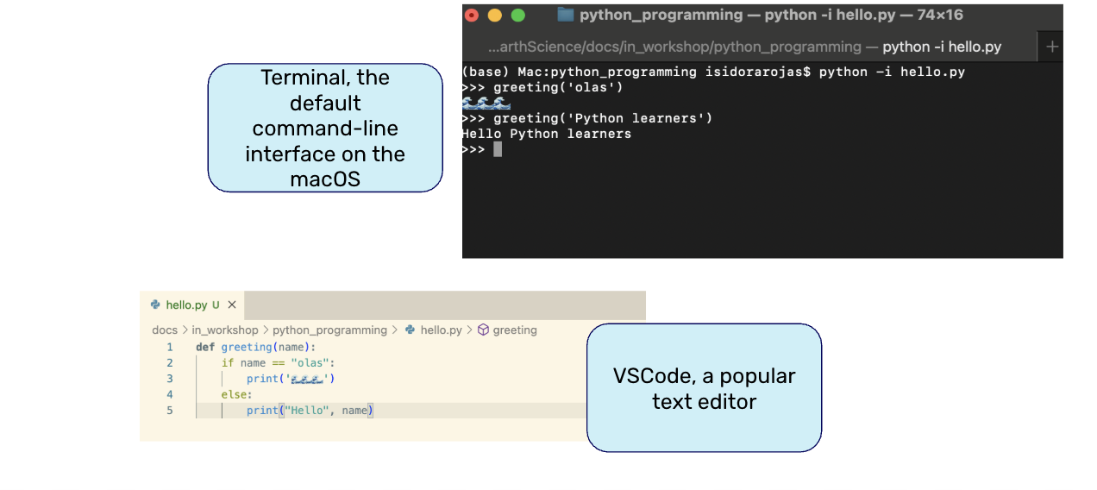The width and height of the screenshot is (1097, 490).
Task: Click 'Hello Python learners' output in Terminal
Action: 547,134
